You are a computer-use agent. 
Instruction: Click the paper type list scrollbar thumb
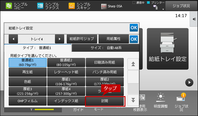click(133, 77)
